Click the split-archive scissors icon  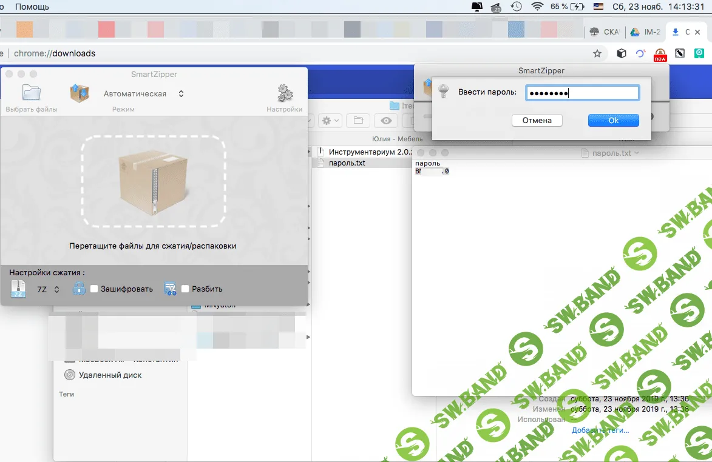point(170,289)
